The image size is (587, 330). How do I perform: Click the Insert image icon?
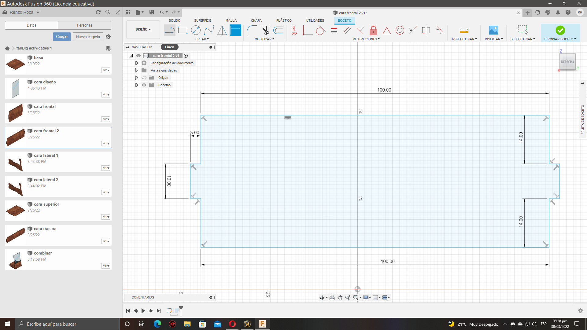click(493, 30)
